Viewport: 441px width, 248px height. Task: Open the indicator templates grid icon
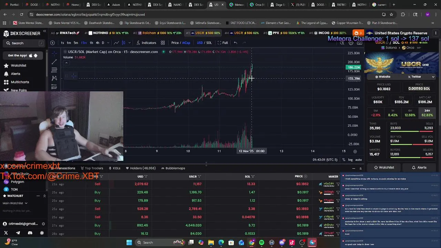[163, 43]
